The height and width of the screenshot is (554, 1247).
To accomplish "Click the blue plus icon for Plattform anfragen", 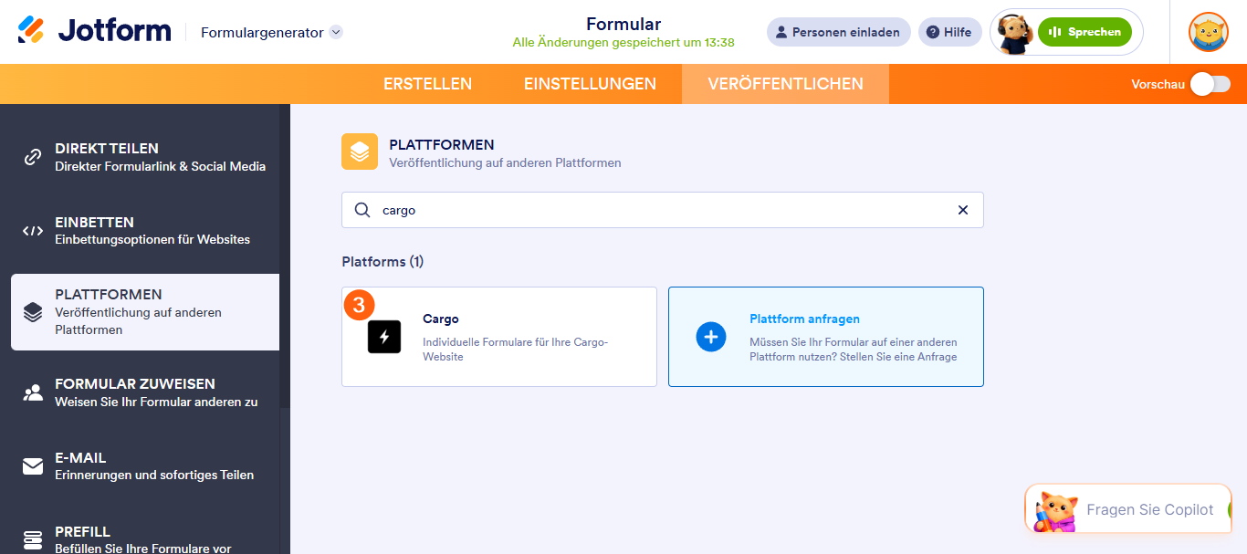I will 710,337.
